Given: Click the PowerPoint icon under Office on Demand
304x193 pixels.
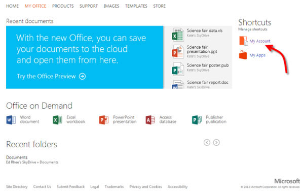Looking at the screenshot, I should [104, 120].
